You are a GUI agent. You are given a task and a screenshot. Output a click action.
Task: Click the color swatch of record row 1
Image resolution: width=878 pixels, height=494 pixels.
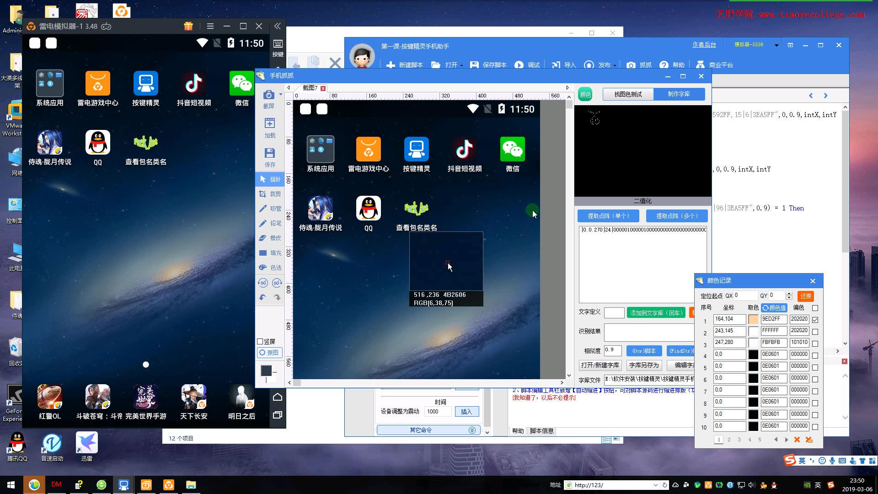coord(753,319)
